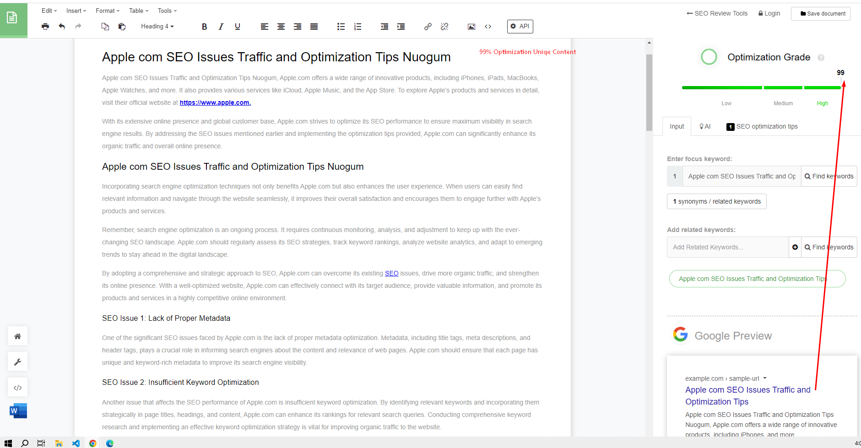This screenshot has height=448, width=861.
Task: Click the High segment of the grade bar
Action: (822, 87)
